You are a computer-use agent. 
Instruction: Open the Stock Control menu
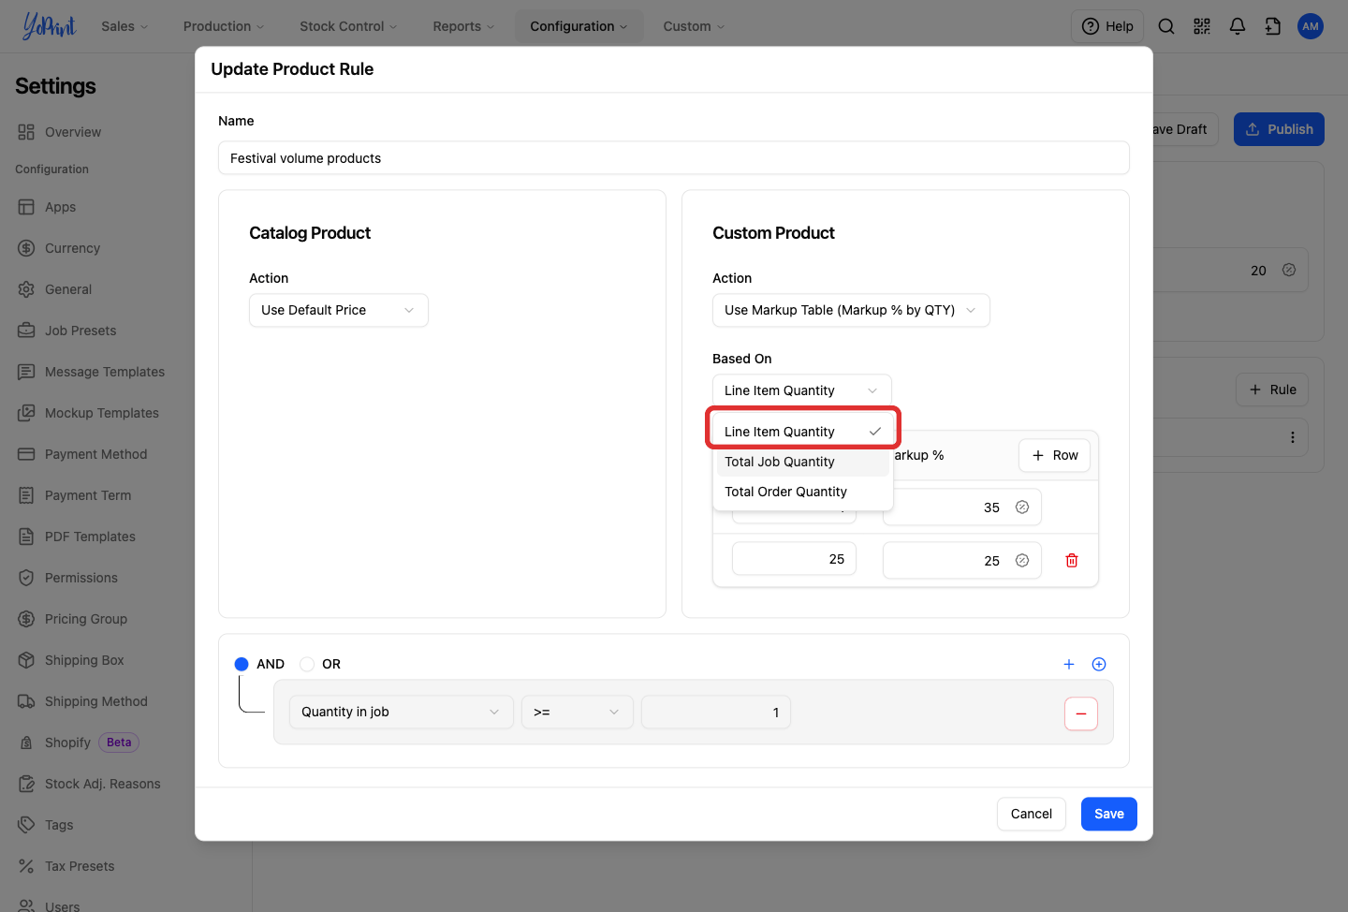[x=348, y=26]
